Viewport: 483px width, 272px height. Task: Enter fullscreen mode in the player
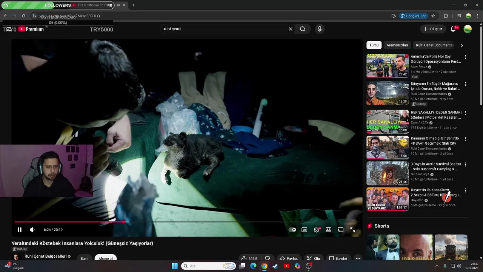click(353, 230)
